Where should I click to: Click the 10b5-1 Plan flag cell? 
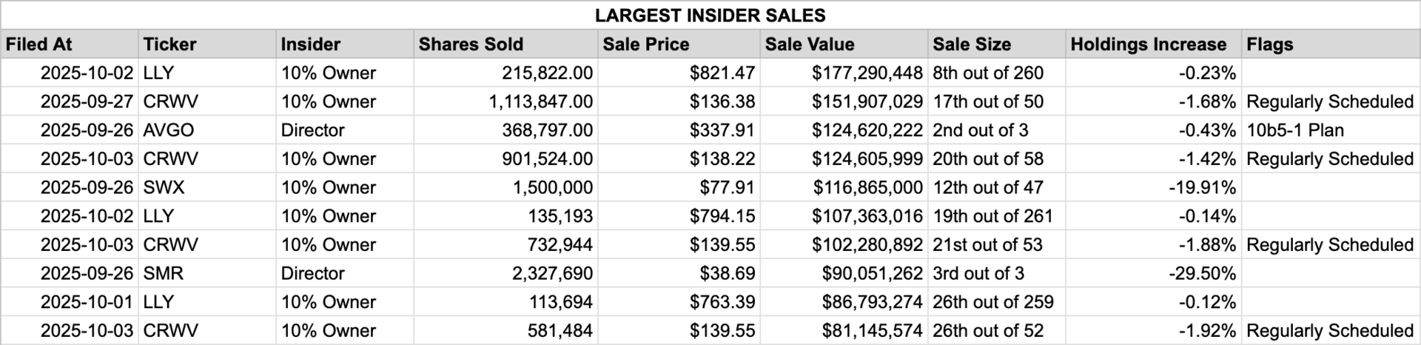click(1331, 130)
